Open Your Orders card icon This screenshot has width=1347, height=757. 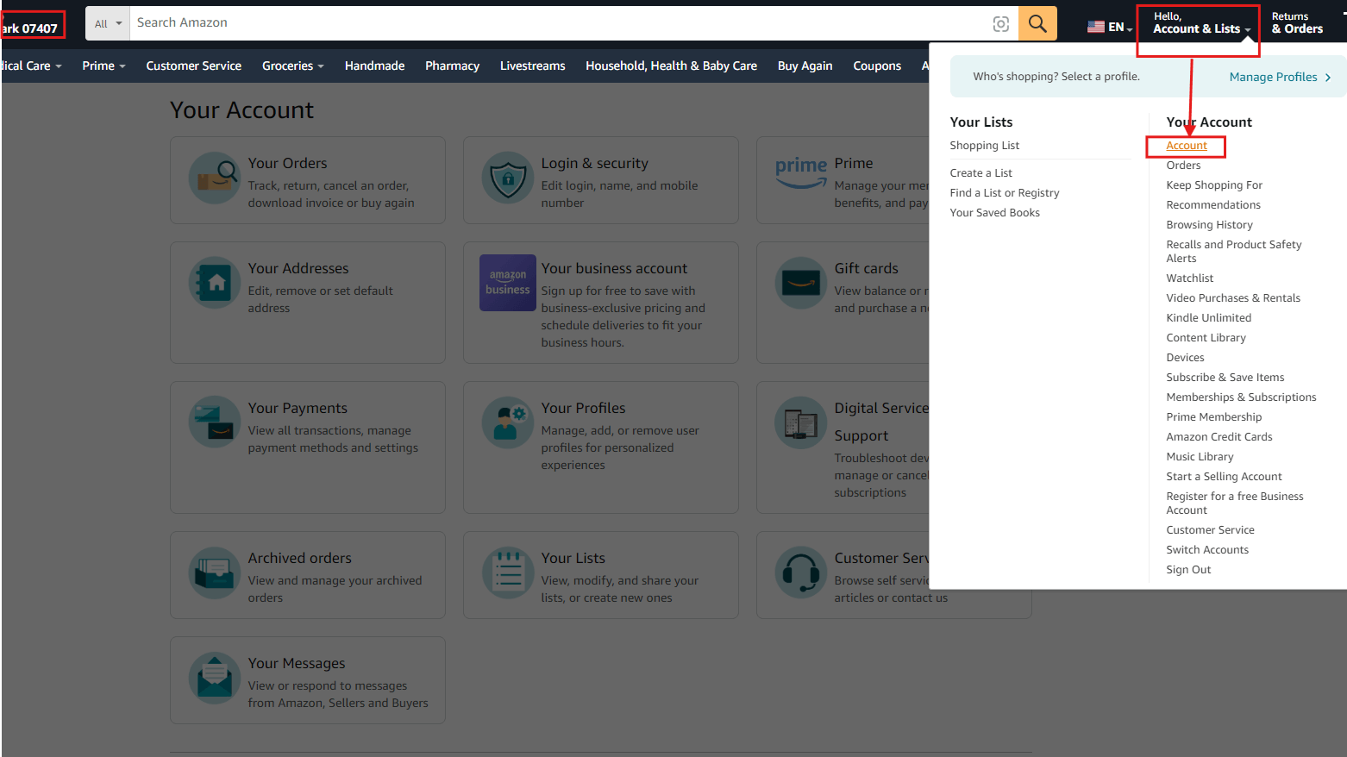pos(215,178)
